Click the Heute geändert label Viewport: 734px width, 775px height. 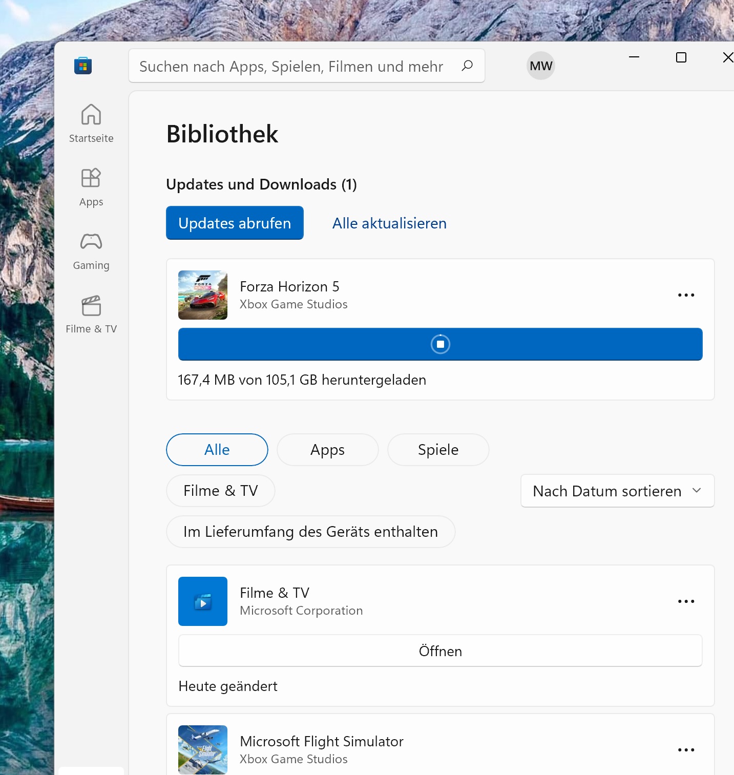point(228,686)
